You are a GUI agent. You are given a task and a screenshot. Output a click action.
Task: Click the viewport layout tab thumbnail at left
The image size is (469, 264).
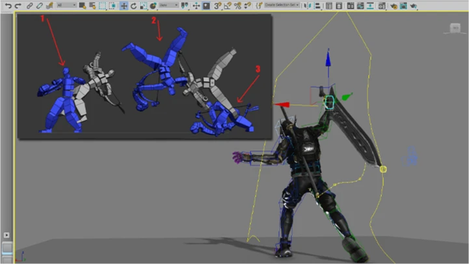click(x=7, y=247)
